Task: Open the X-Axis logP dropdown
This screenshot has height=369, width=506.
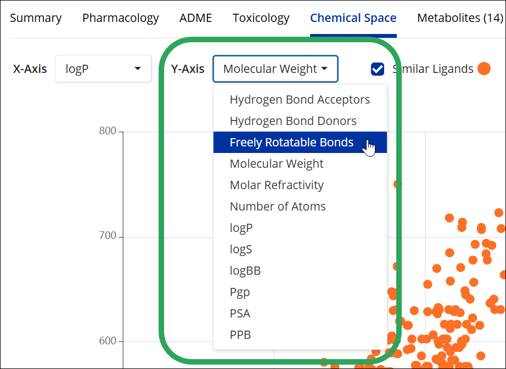Action: coord(103,69)
